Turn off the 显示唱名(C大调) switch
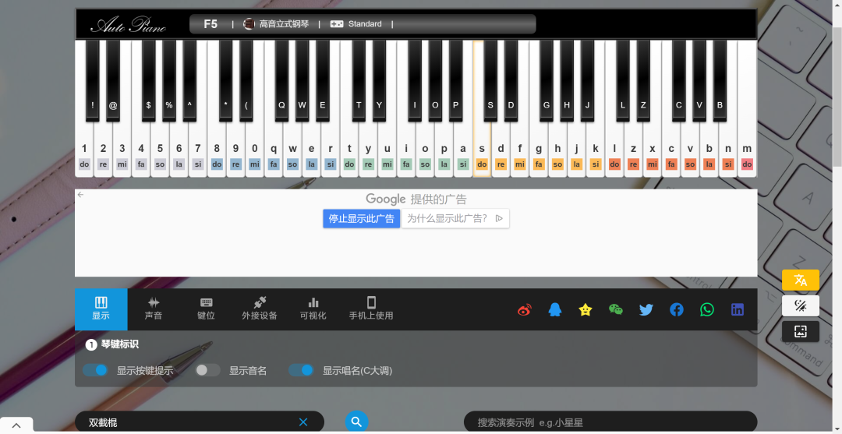The width and height of the screenshot is (842, 434). 301,370
